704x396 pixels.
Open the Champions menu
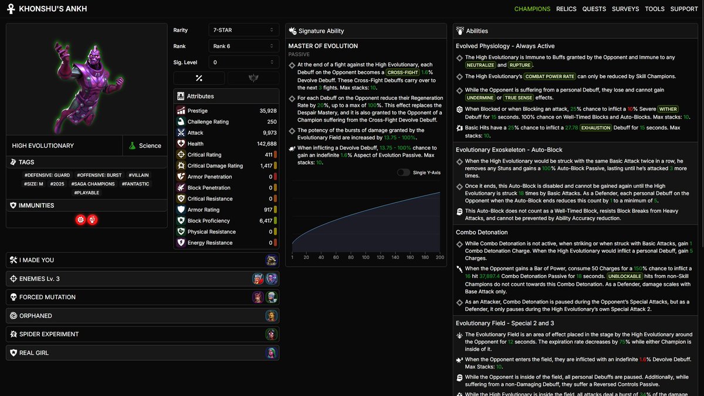[532, 9]
